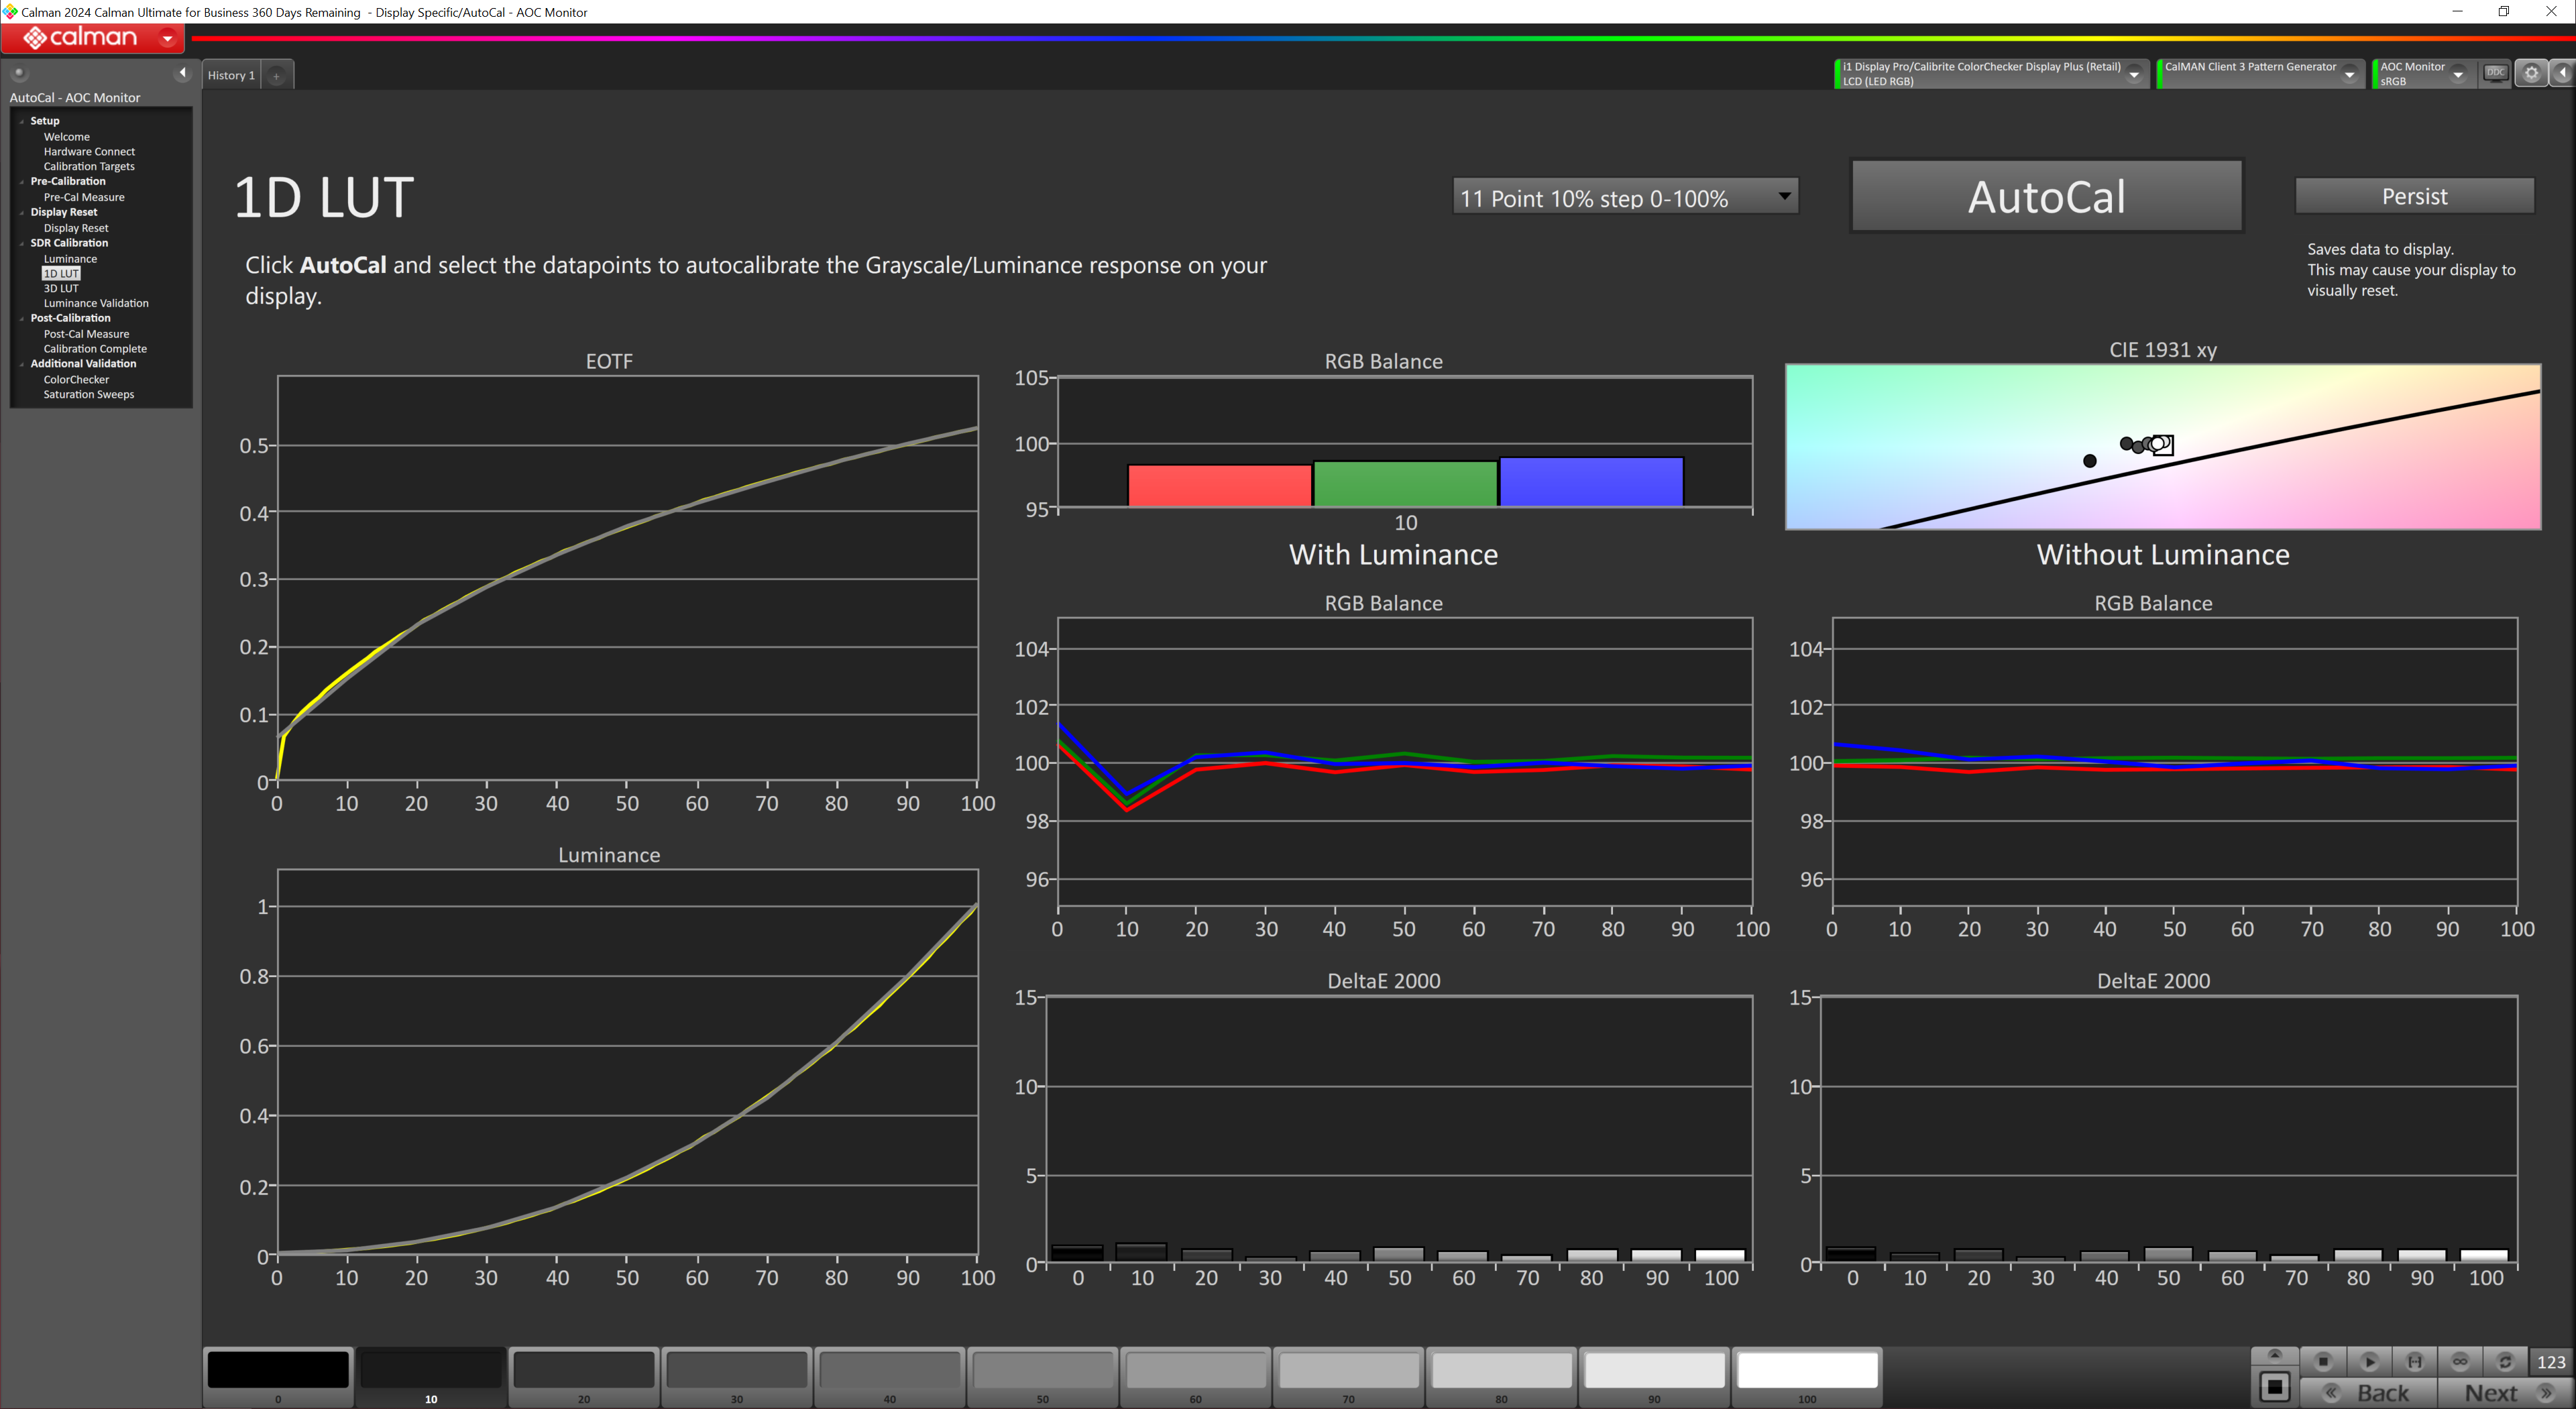Open the 11 Point 10% step dropdown

(x=1624, y=197)
